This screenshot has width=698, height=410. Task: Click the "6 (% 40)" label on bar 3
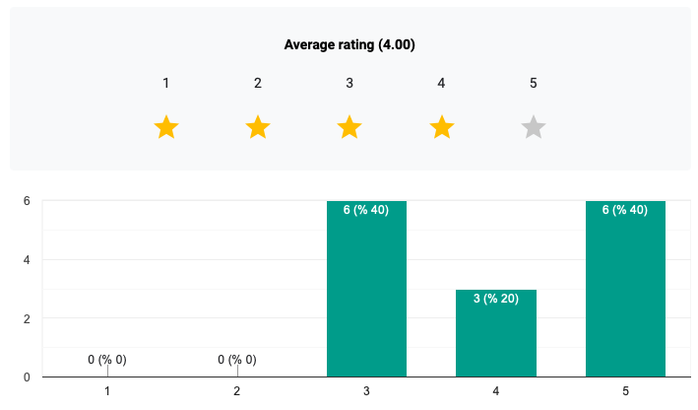[x=366, y=209]
